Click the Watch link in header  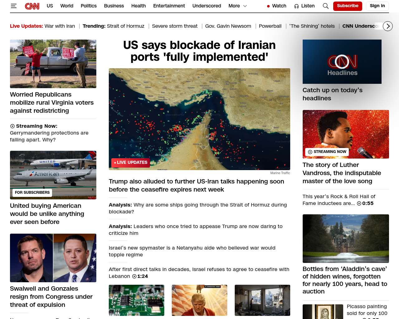pyautogui.click(x=279, y=6)
